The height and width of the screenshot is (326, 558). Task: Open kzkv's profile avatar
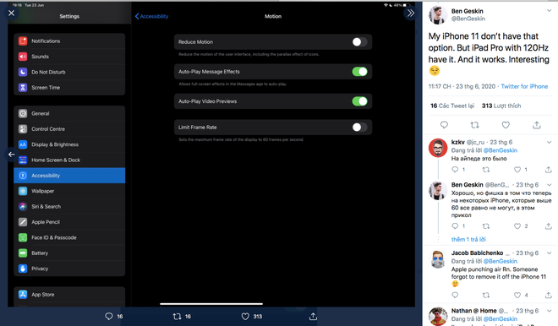[438, 148]
